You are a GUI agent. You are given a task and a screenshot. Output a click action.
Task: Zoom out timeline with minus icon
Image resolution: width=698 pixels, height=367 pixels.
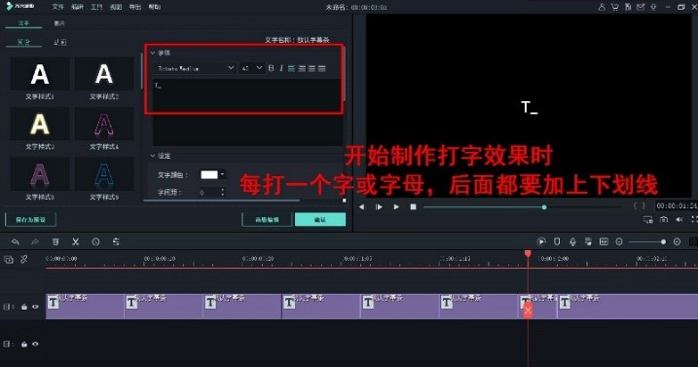point(619,241)
